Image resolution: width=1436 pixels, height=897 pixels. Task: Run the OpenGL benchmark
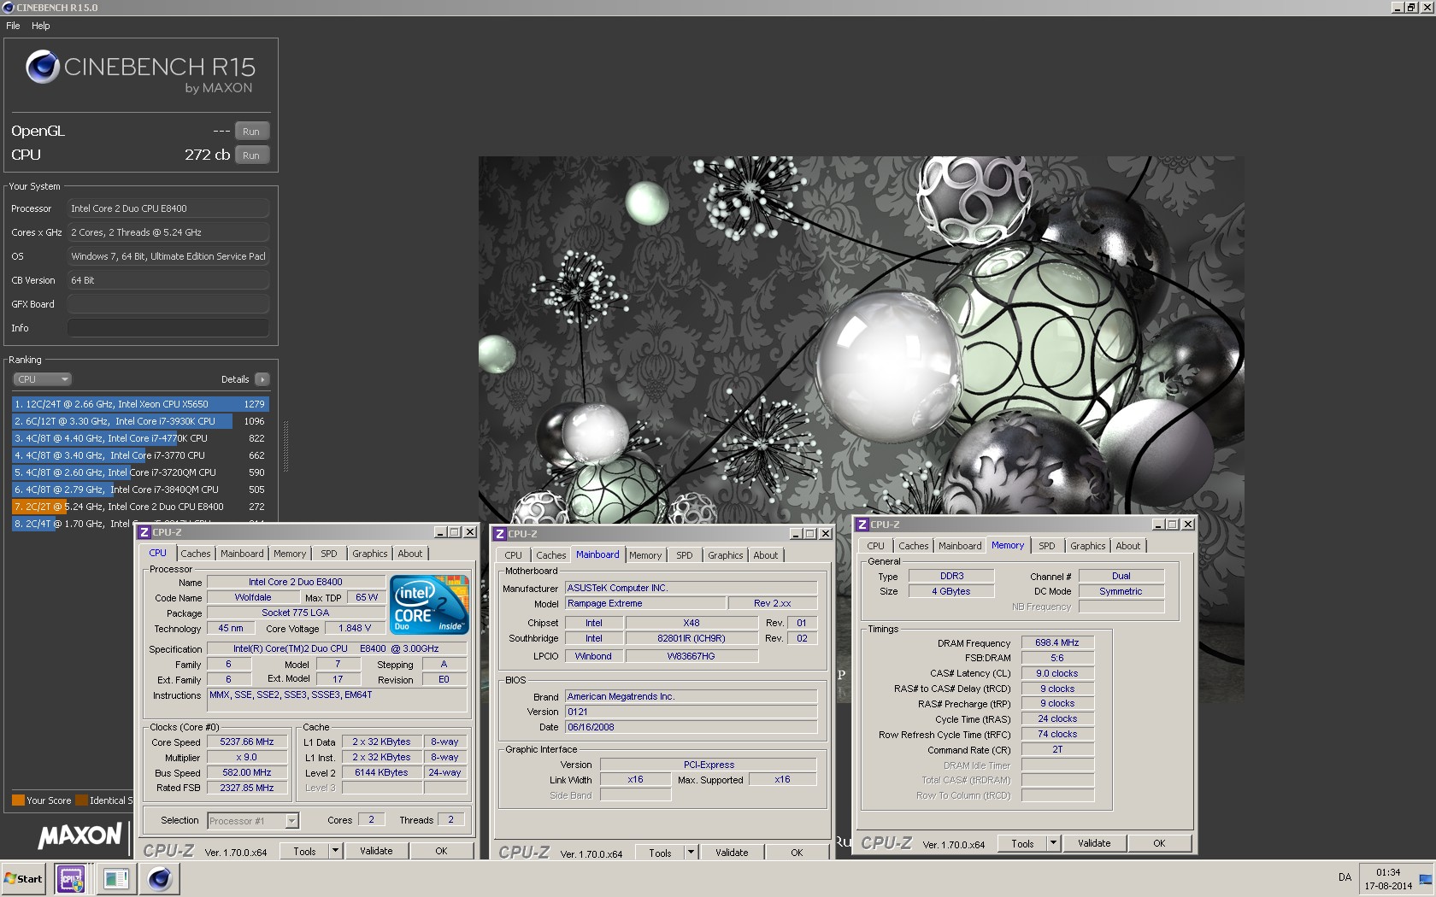coord(251,132)
